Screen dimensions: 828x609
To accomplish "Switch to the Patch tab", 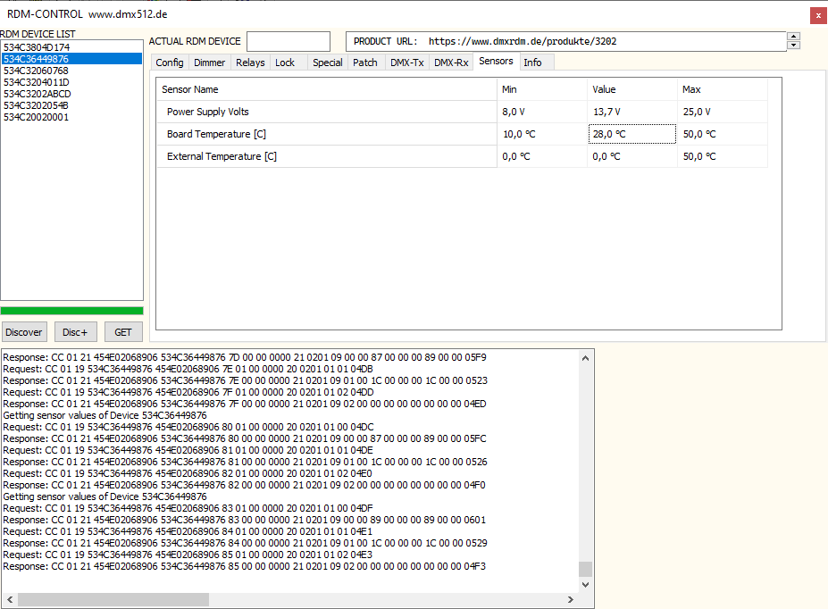I will 364,63.
